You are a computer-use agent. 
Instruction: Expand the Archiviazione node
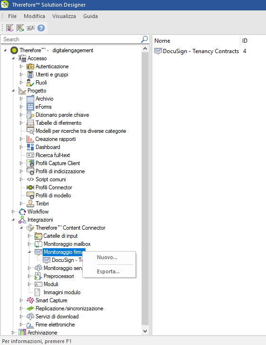pos(13,333)
